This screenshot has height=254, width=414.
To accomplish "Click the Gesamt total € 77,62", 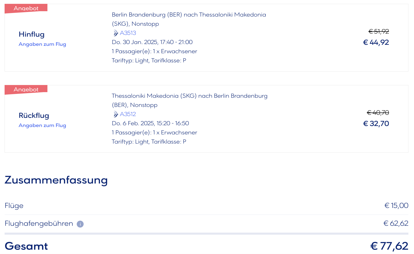I will (389, 246).
